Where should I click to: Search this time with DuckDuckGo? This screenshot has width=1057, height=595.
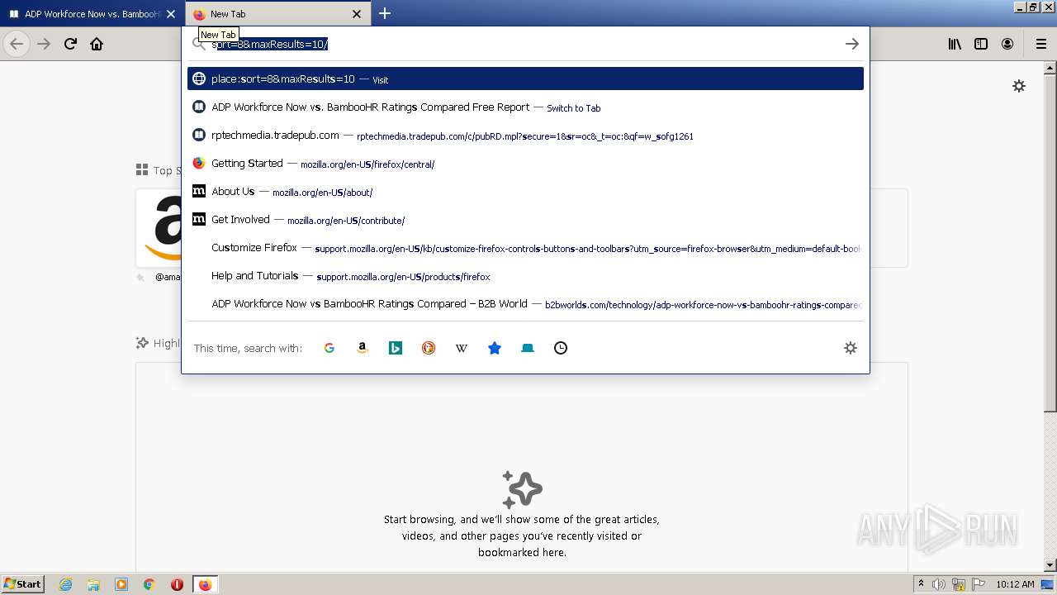429,348
